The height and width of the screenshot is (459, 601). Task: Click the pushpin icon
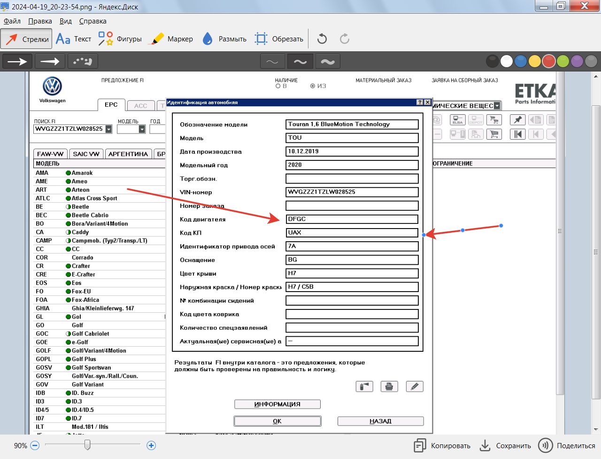point(518,120)
